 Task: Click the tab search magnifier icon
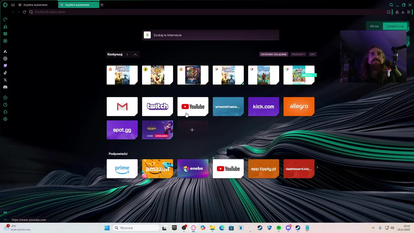(x=391, y=5)
